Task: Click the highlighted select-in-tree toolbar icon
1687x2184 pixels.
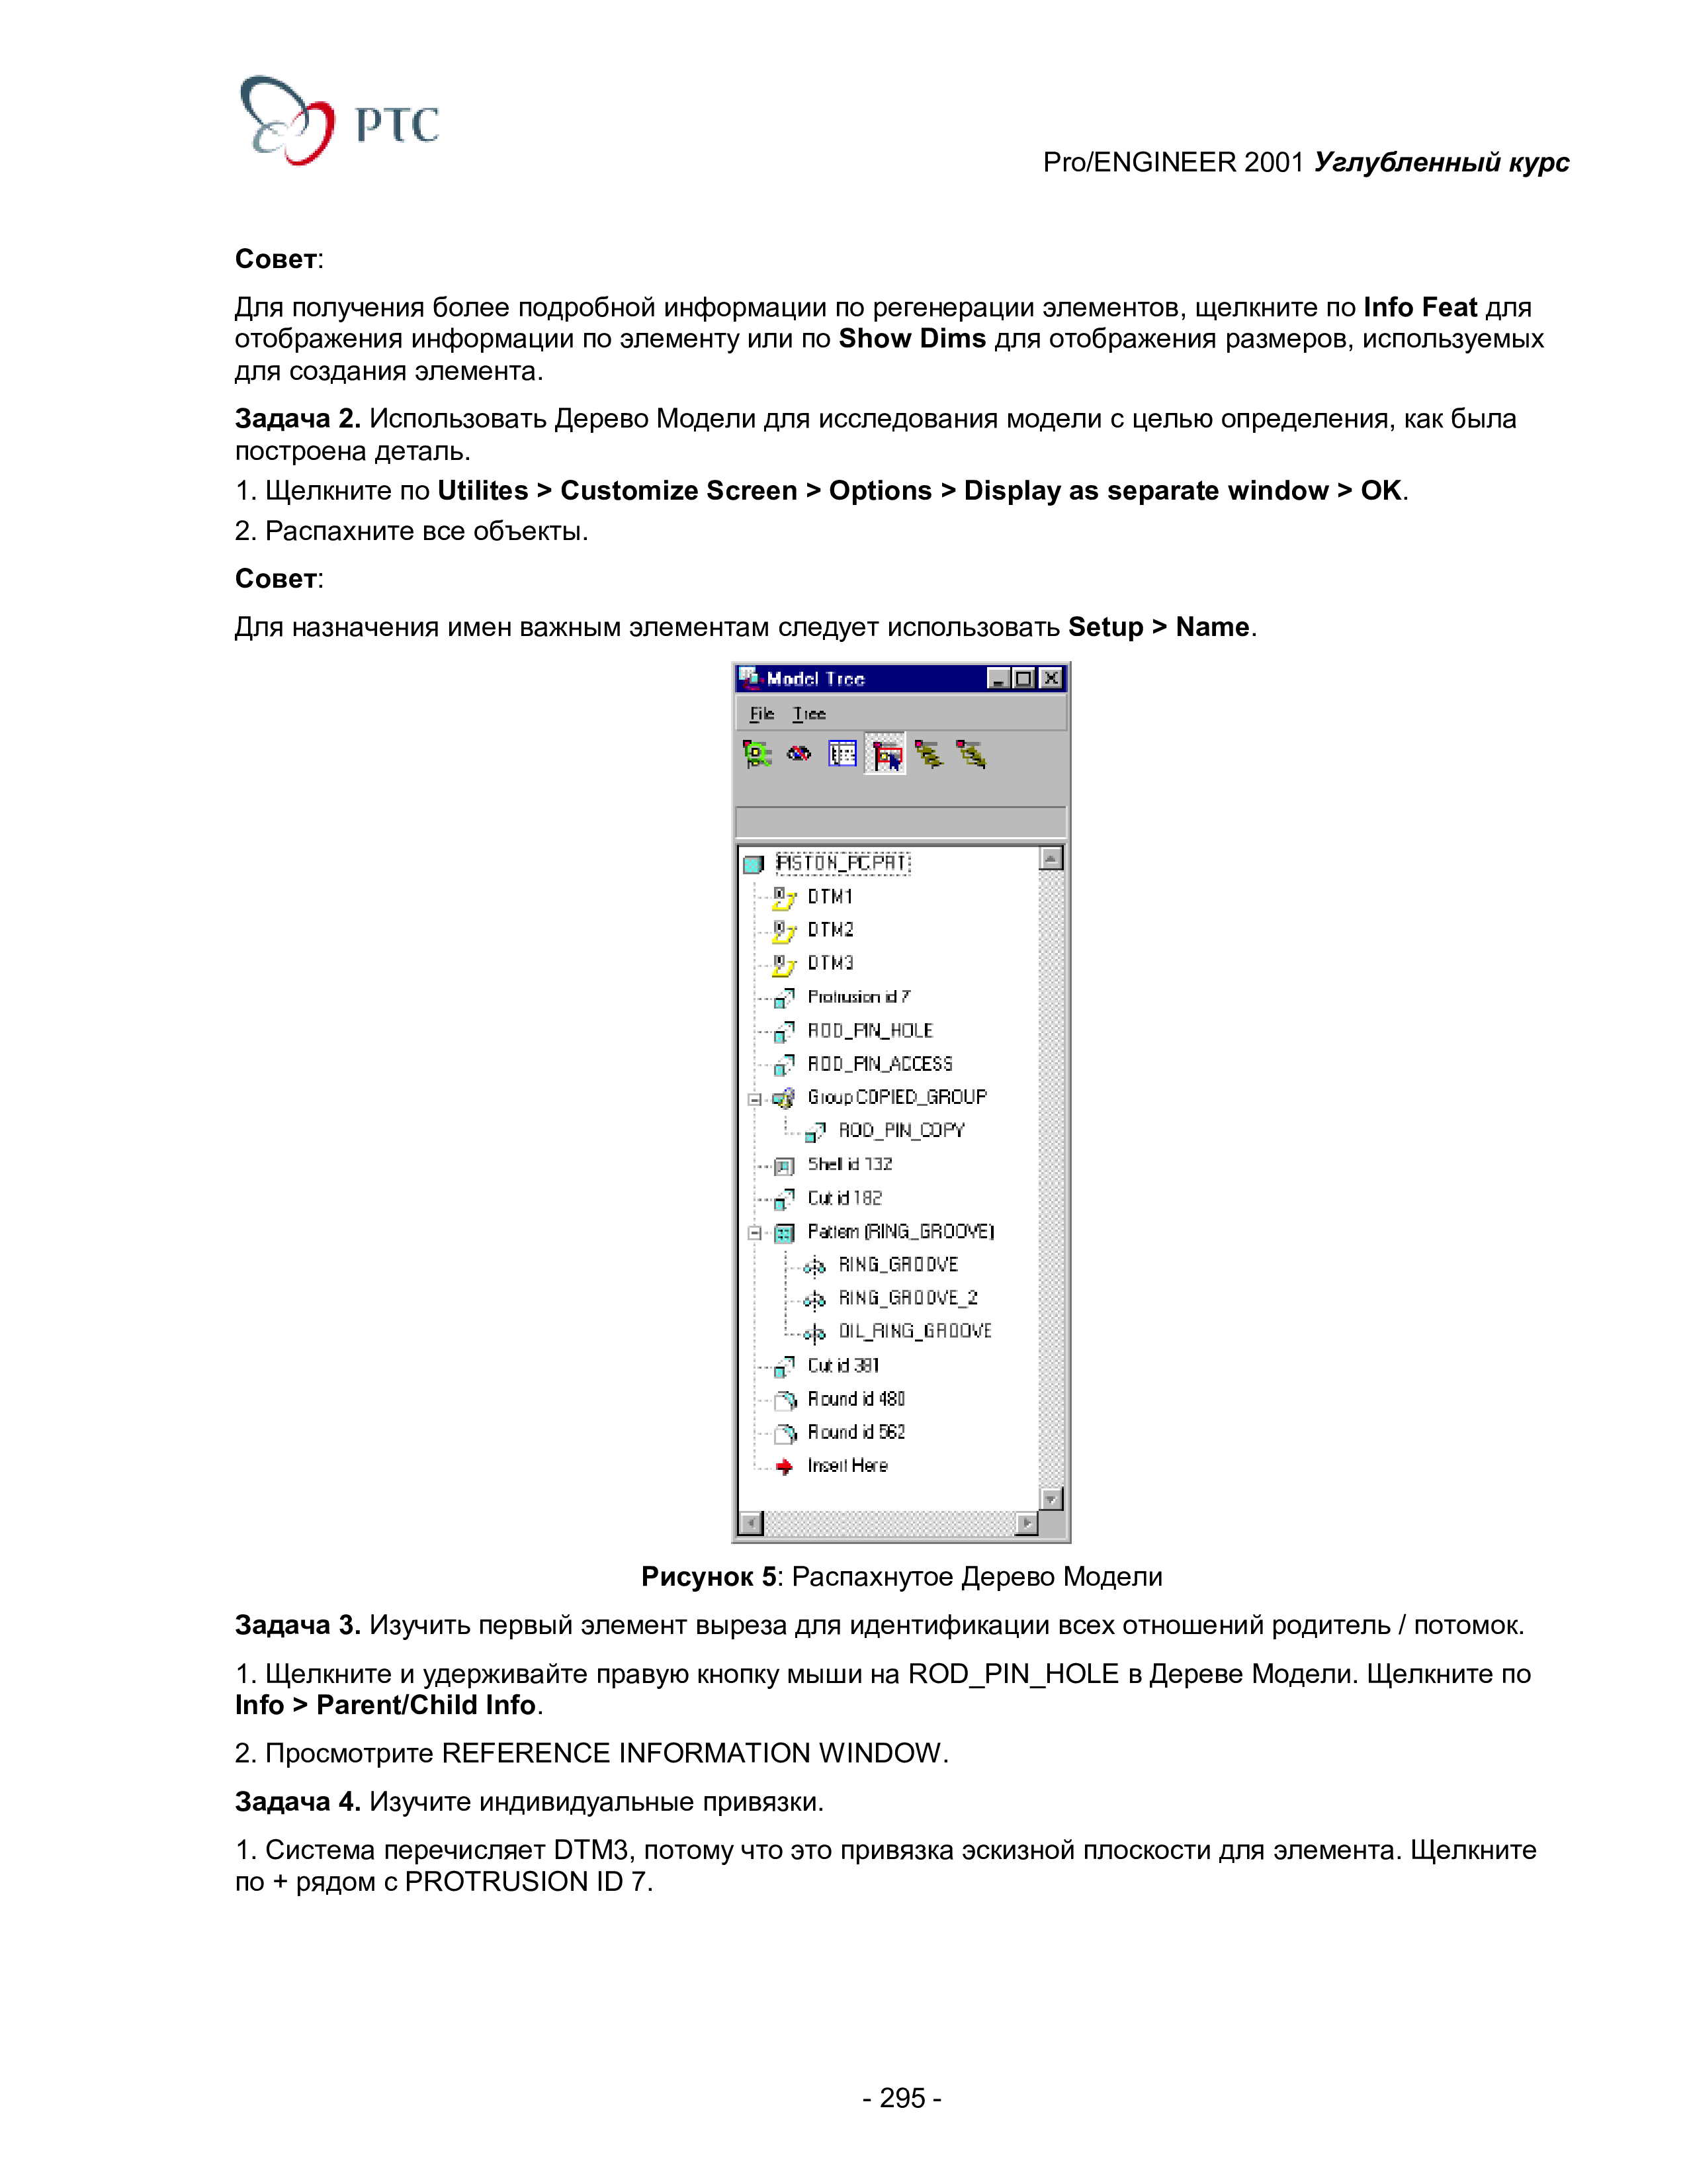Action: [x=885, y=755]
